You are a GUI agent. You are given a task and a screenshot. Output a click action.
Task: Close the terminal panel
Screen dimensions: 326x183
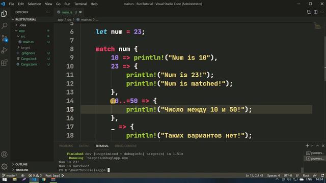tap(323, 146)
